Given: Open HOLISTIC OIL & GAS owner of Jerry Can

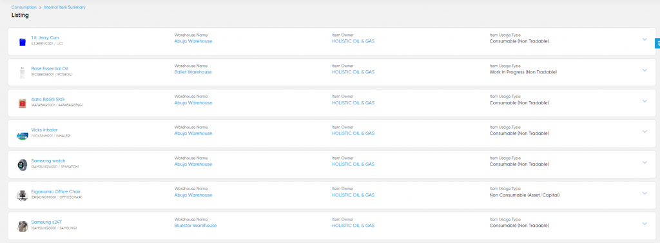Looking at the screenshot, I should 353,41.
